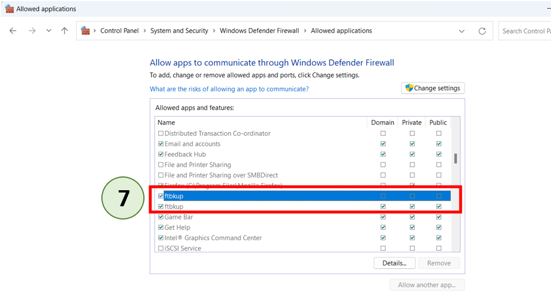Click the allowed apps list scrollbar thumb

[x=455, y=158]
